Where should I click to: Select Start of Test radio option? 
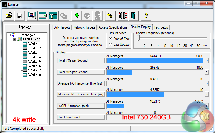pyautogui.click(x=110, y=39)
